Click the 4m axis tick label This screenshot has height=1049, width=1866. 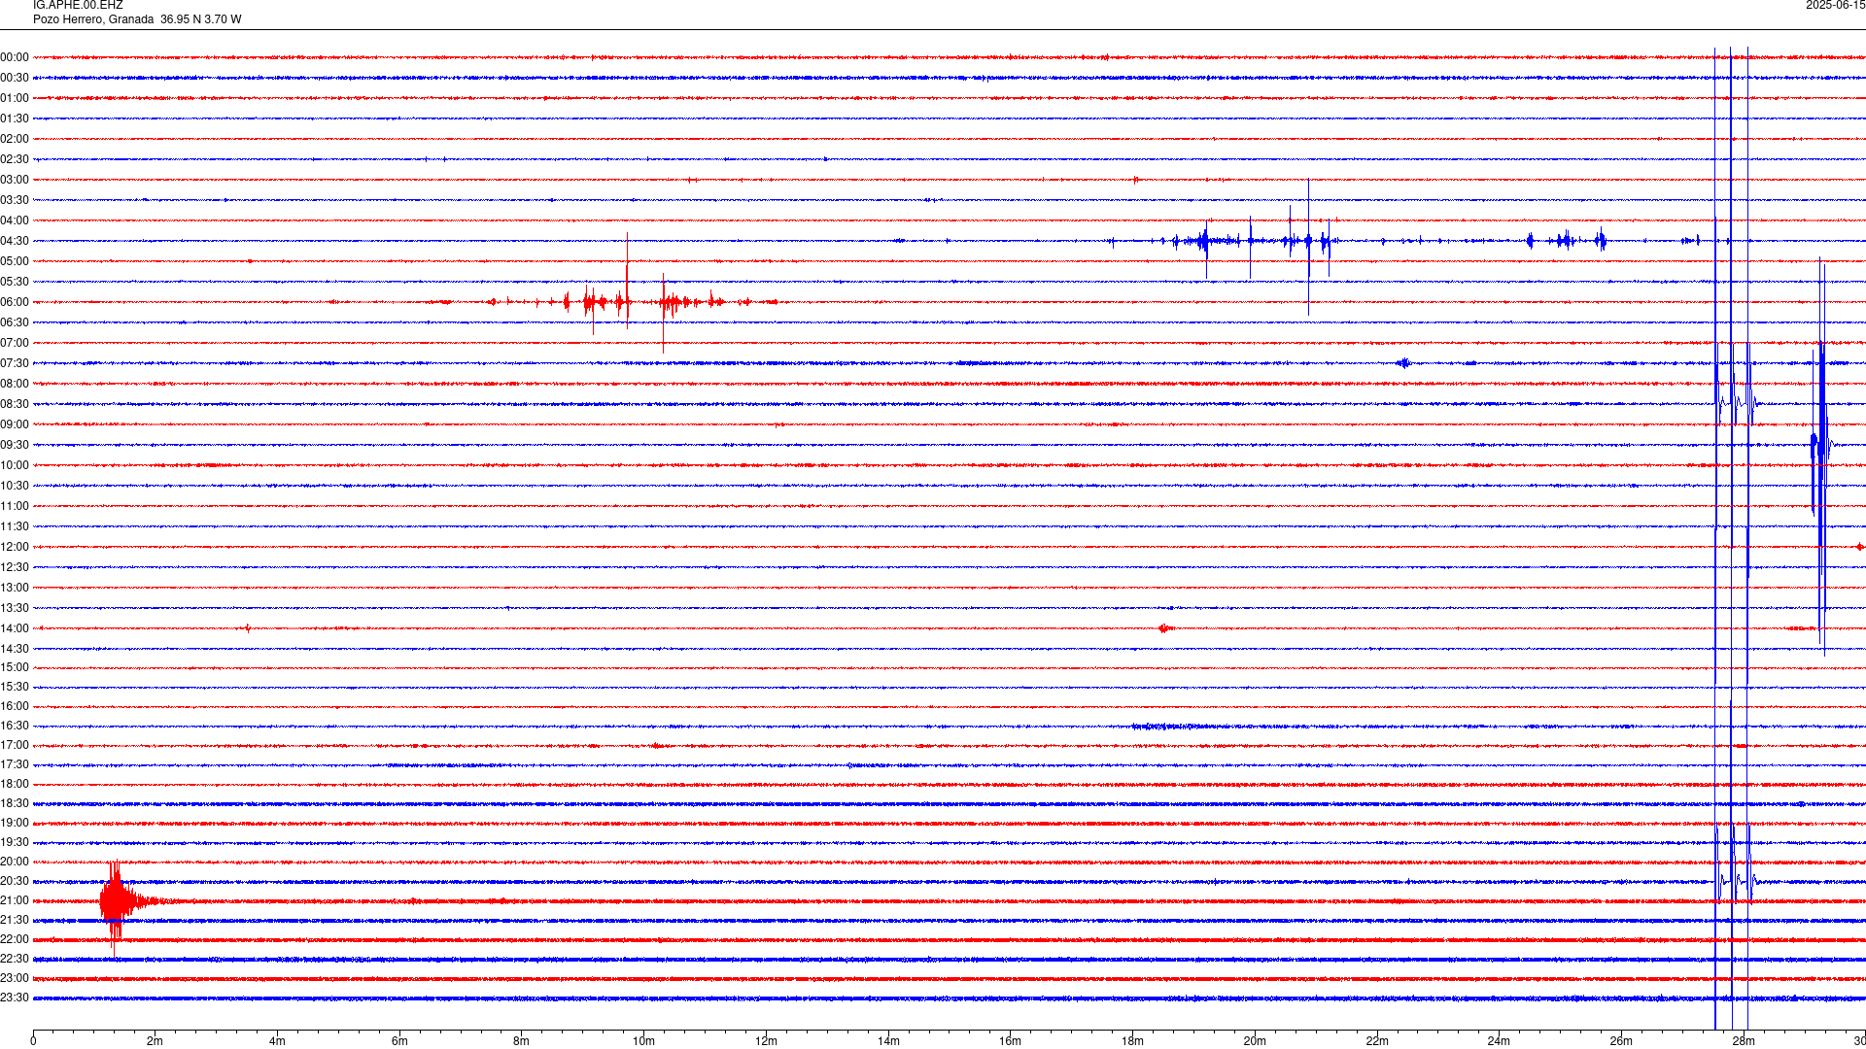click(277, 1041)
